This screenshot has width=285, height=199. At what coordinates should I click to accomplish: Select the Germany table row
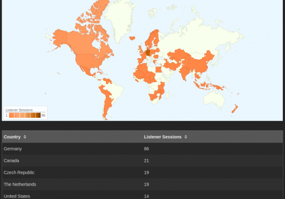tap(142, 149)
